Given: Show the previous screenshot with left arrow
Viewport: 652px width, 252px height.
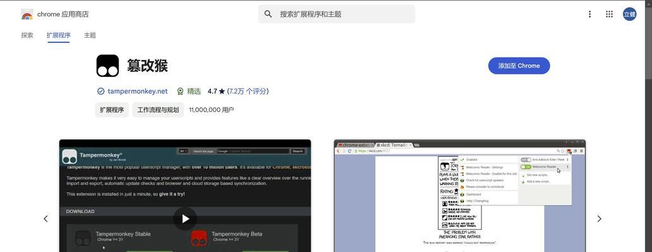Looking at the screenshot, I should click(x=45, y=219).
